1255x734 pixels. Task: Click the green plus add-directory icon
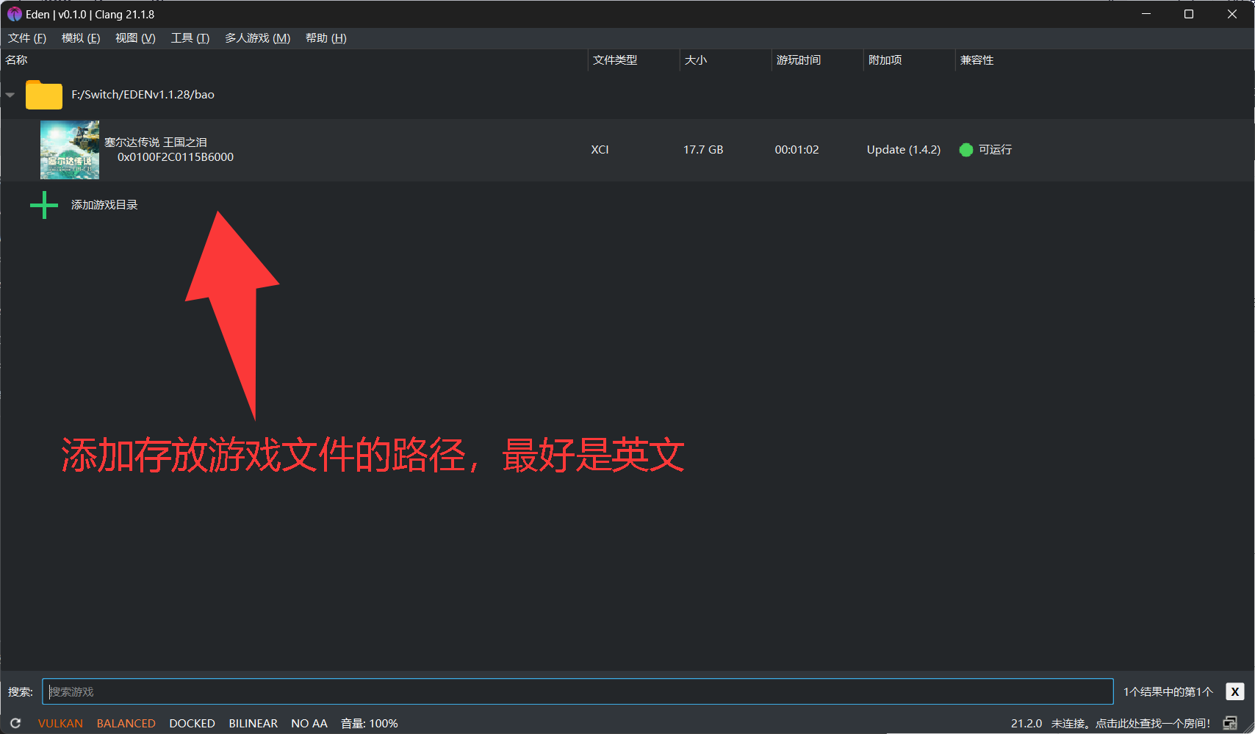(x=44, y=205)
